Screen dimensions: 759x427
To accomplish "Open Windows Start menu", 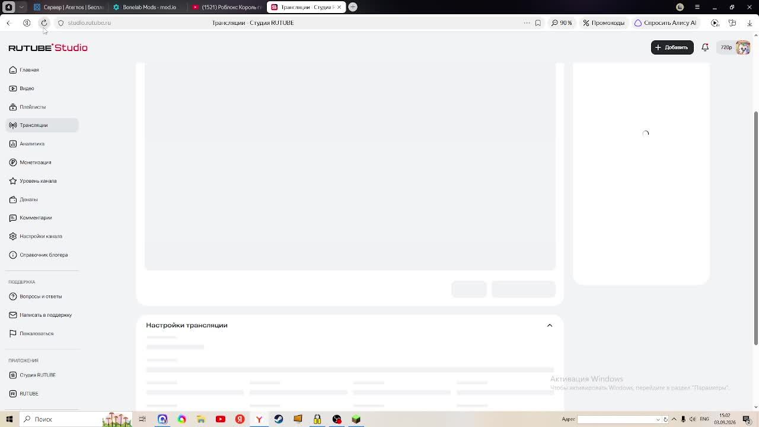I will [x=9, y=419].
